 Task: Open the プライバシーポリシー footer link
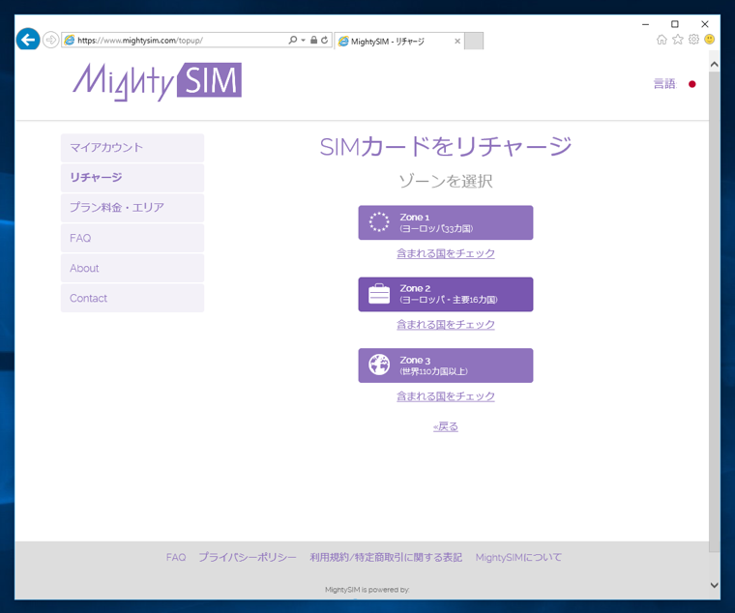[248, 557]
